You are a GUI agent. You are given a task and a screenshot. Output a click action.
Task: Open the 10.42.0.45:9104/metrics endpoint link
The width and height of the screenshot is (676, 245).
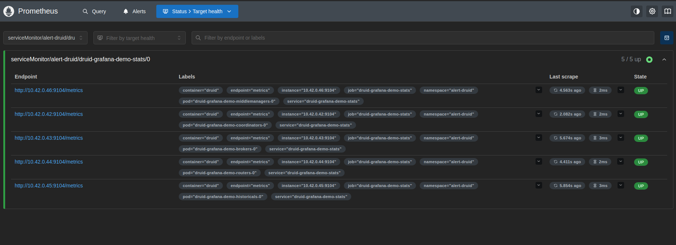(x=49, y=186)
